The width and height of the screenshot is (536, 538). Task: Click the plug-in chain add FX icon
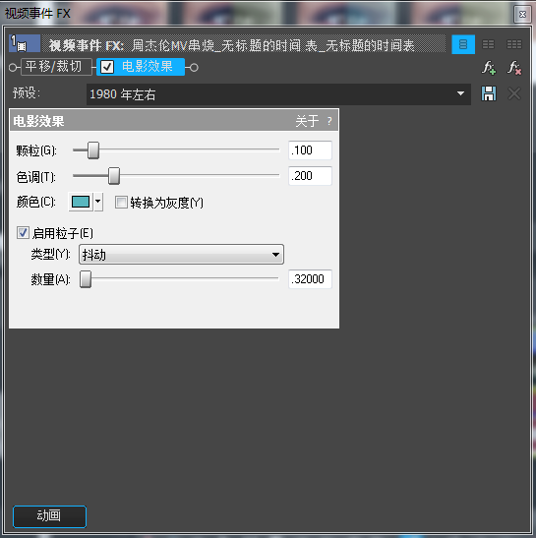pyautogui.click(x=489, y=68)
